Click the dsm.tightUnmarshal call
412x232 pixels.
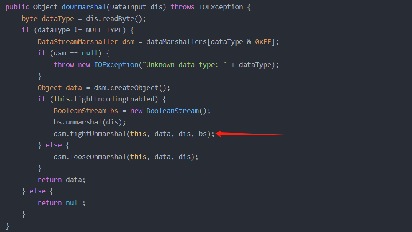(x=134, y=134)
